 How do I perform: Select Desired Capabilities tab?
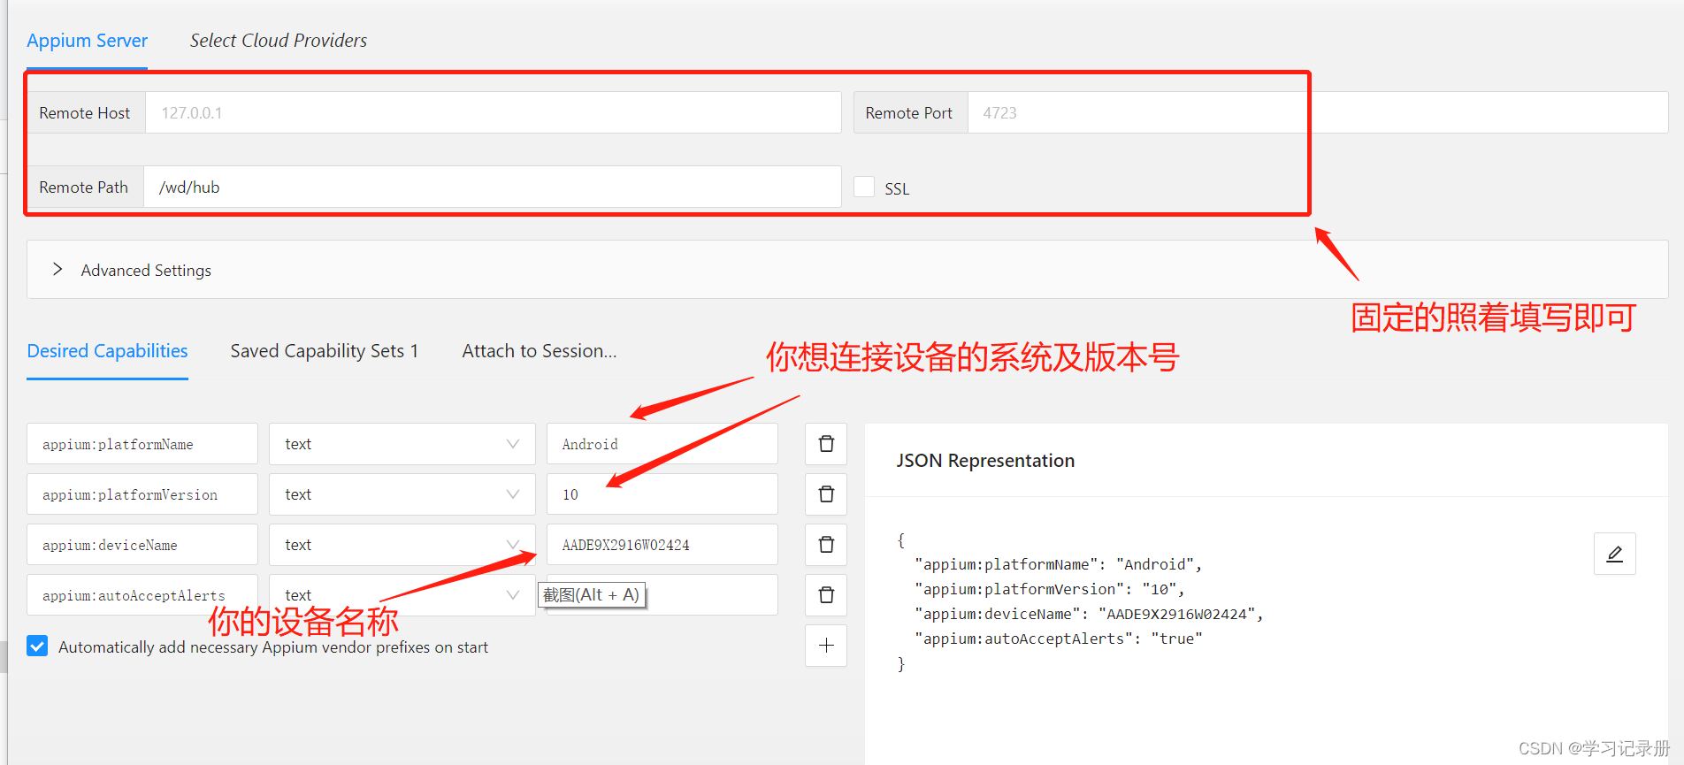tap(108, 351)
